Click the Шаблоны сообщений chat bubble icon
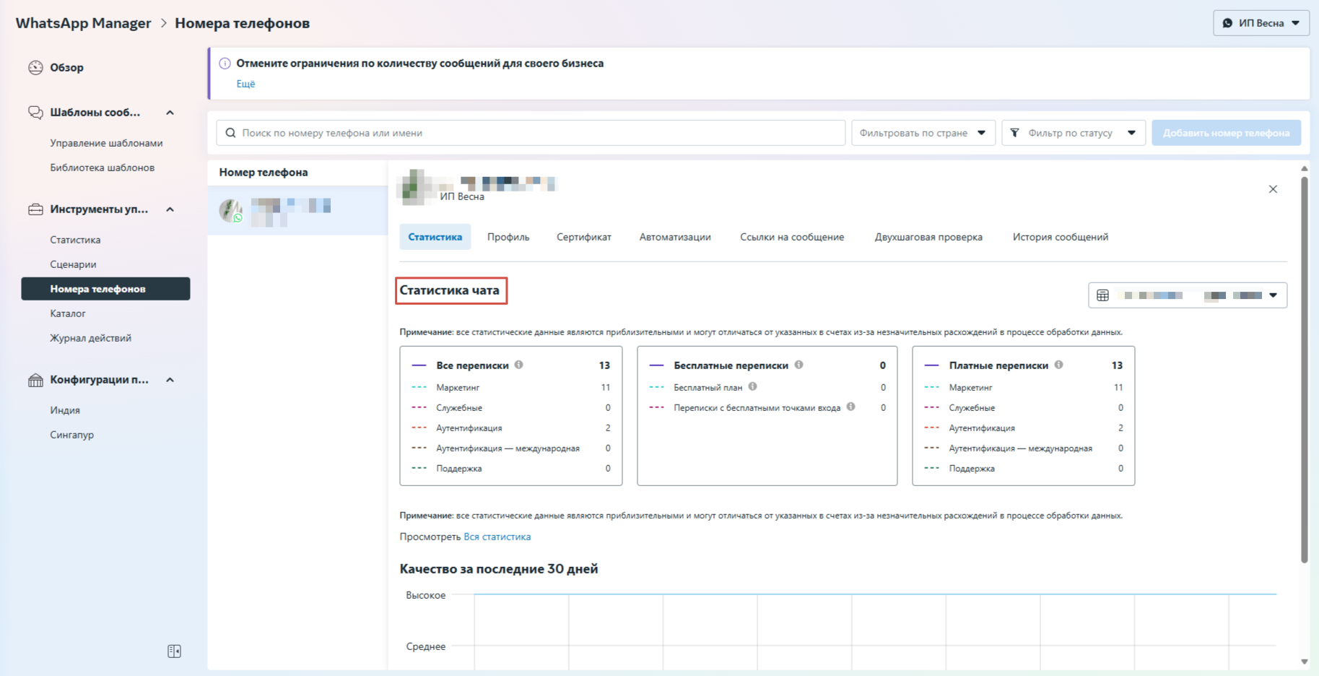1319x676 pixels. (x=35, y=113)
